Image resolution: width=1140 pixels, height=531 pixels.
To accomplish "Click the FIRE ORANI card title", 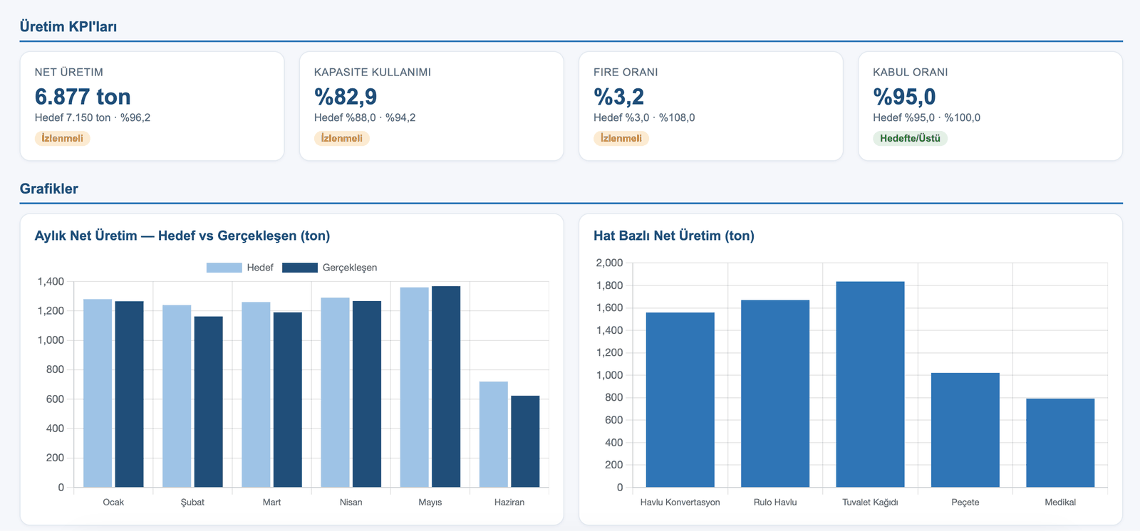I will click(626, 72).
